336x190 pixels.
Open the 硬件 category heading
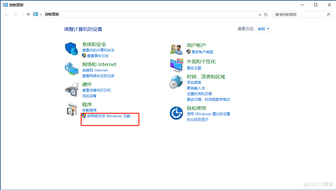(87, 84)
